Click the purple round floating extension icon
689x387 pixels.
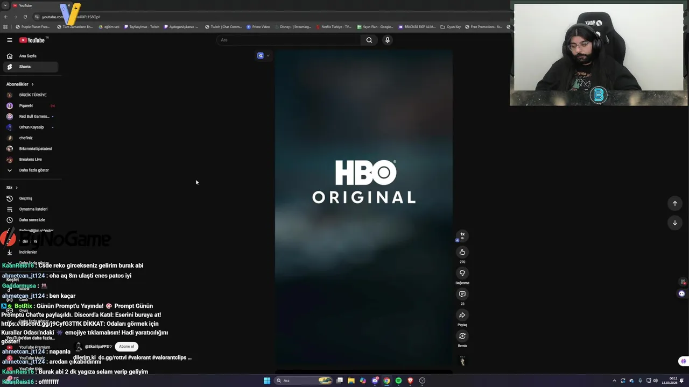681,293
